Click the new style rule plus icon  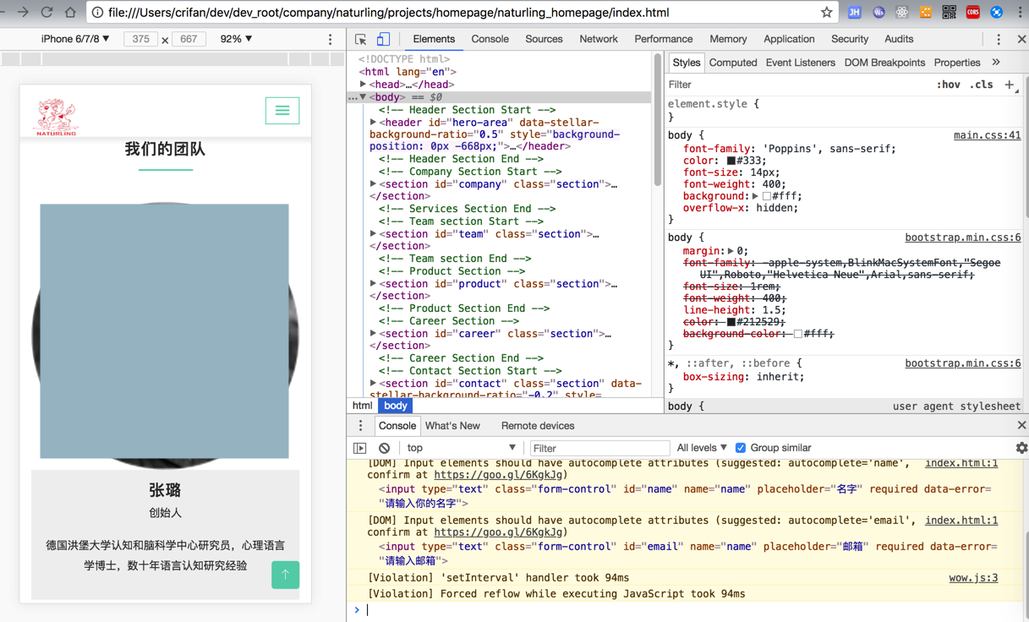point(1010,85)
